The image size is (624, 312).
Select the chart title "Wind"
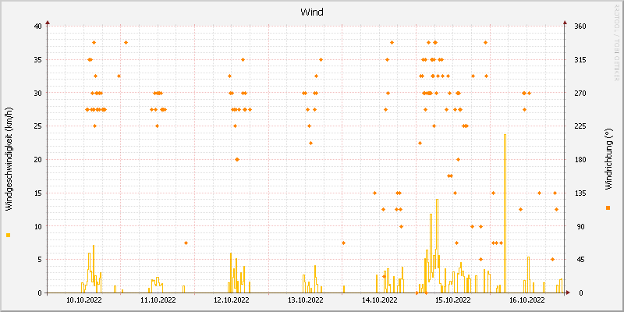[312, 12]
